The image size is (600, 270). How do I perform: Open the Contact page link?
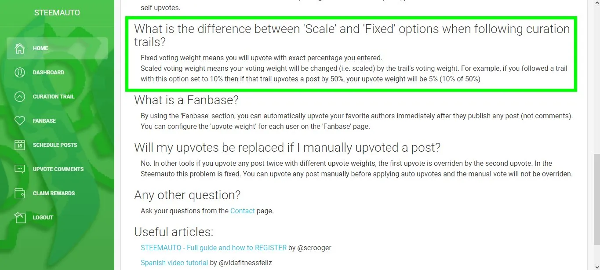pyautogui.click(x=243, y=211)
